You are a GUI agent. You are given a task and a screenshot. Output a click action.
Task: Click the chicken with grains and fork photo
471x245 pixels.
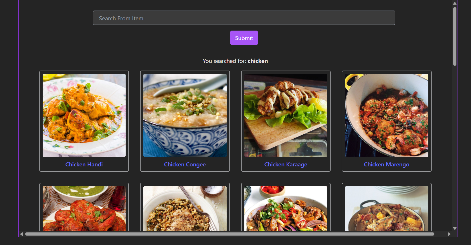pyautogui.click(x=185, y=209)
